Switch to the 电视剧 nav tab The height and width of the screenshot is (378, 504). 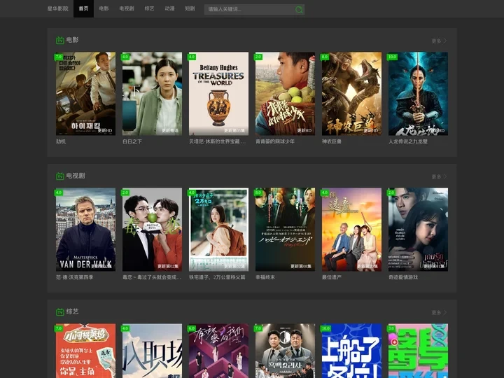[x=127, y=8]
